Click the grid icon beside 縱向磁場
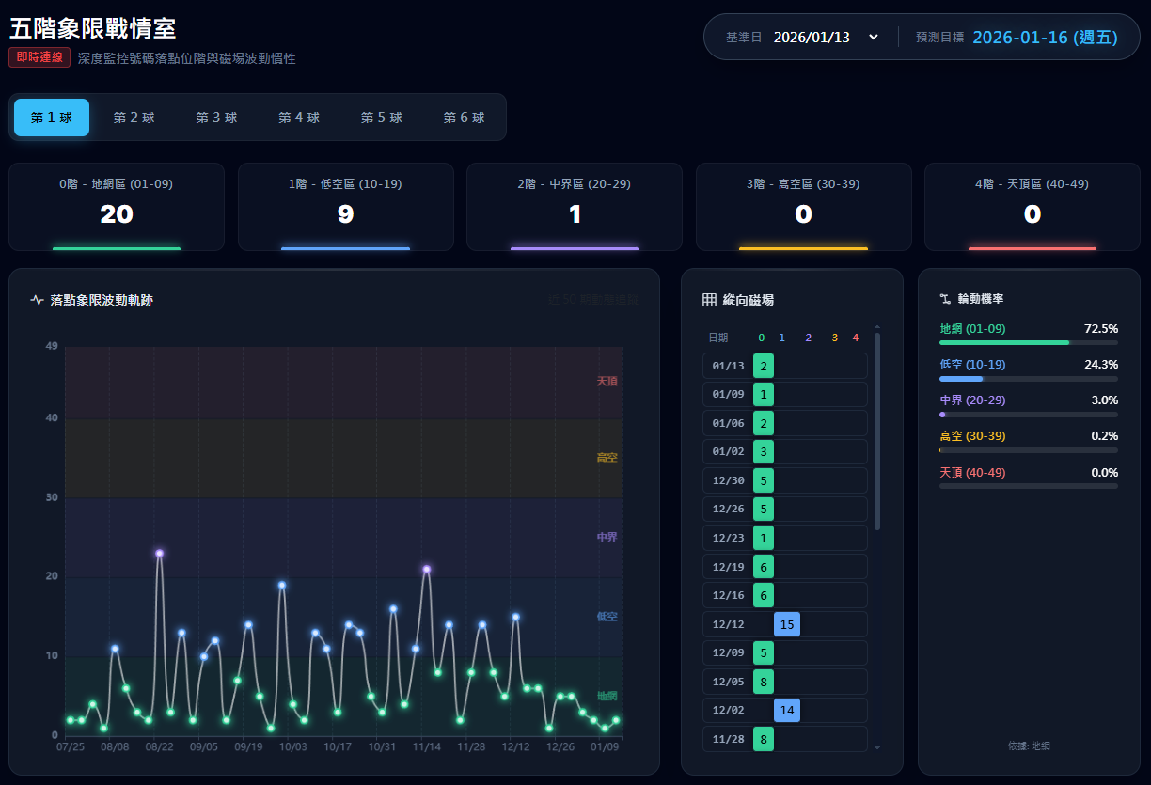This screenshot has height=785, width=1151. point(710,300)
